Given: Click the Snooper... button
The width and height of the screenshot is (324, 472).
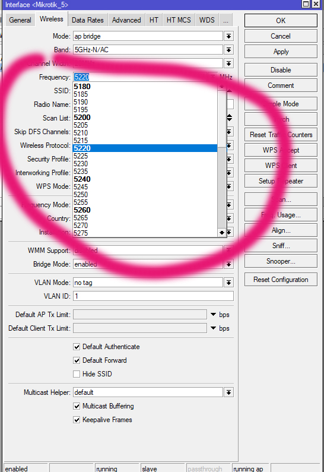Looking at the screenshot, I should click(x=281, y=261).
